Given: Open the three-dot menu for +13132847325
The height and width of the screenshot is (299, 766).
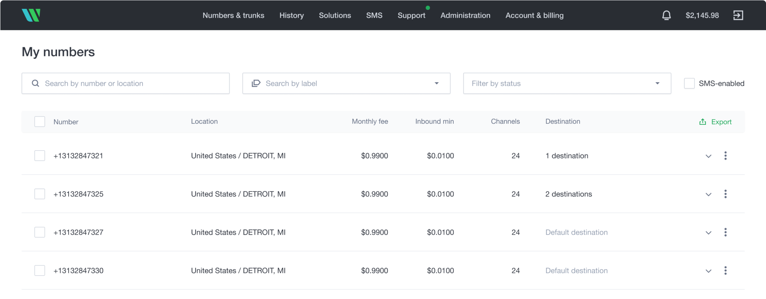Looking at the screenshot, I should pyautogui.click(x=725, y=194).
